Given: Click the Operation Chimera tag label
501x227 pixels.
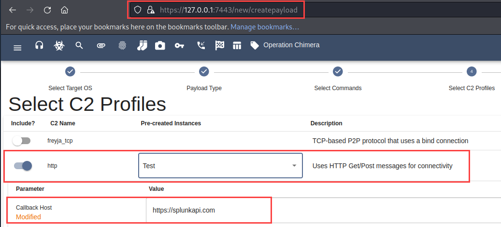Looking at the screenshot, I should pyautogui.click(x=291, y=45).
